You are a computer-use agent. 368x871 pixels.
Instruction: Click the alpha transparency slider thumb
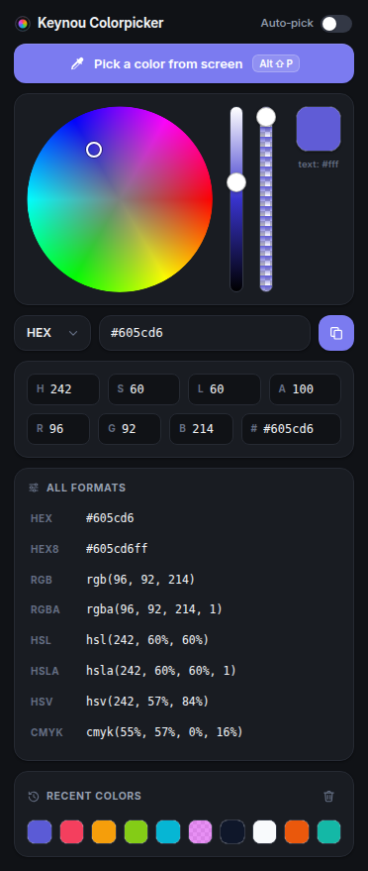266,117
